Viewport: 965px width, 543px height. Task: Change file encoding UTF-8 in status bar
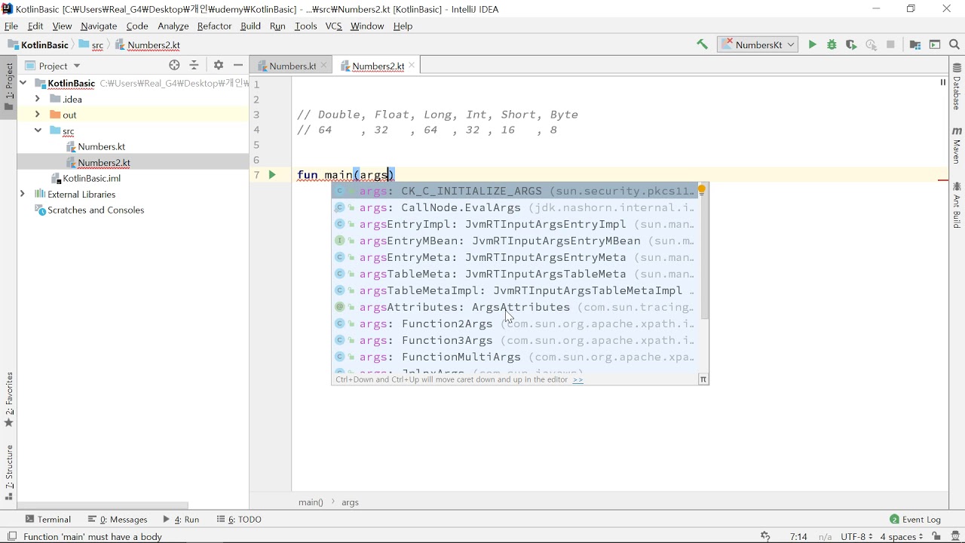[x=856, y=536]
